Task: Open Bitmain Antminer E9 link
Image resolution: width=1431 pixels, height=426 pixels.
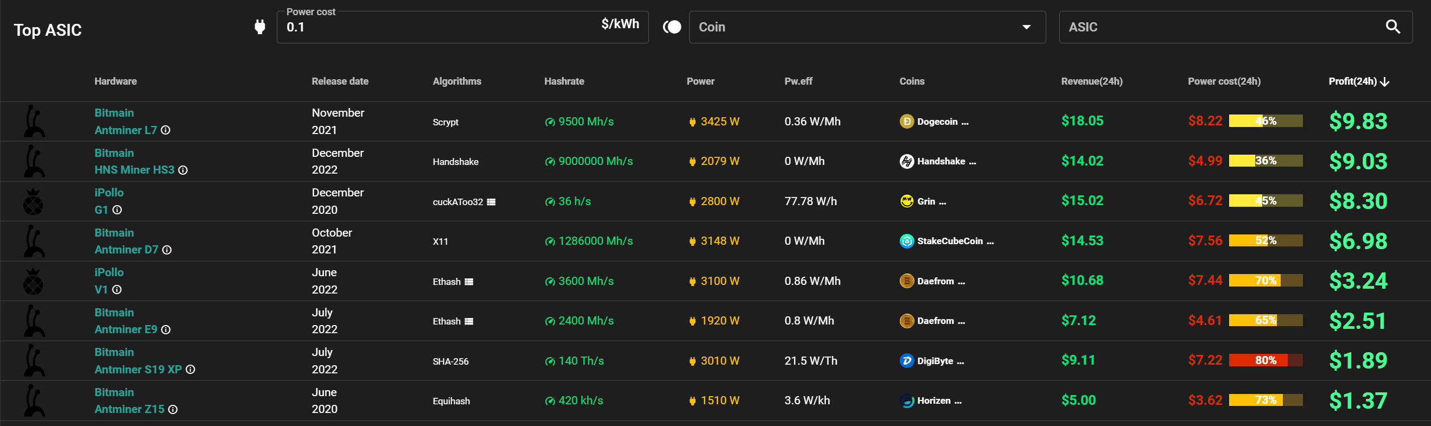Action: [x=126, y=321]
